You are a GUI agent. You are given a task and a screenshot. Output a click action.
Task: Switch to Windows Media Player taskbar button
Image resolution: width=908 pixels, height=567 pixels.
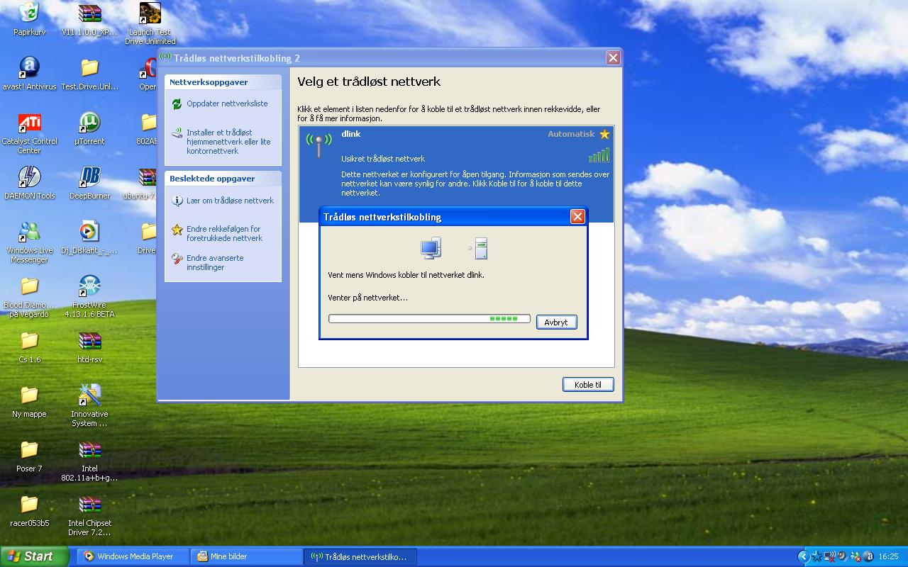133,556
